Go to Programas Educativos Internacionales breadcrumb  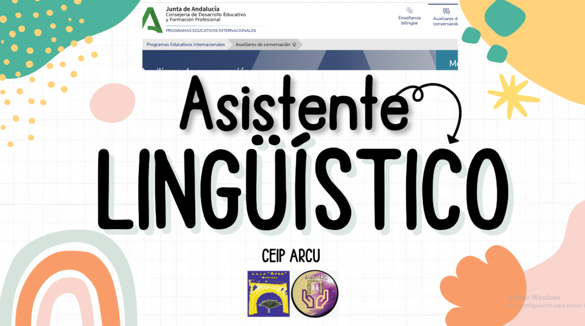(x=186, y=44)
